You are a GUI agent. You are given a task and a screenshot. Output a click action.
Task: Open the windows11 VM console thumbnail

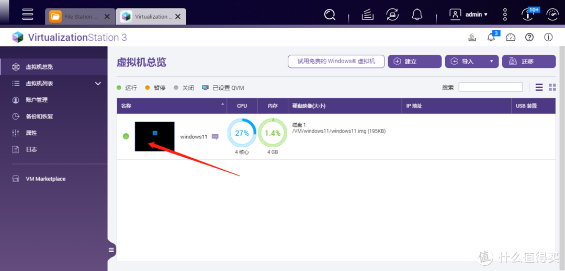pyautogui.click(x=154, y=136)
